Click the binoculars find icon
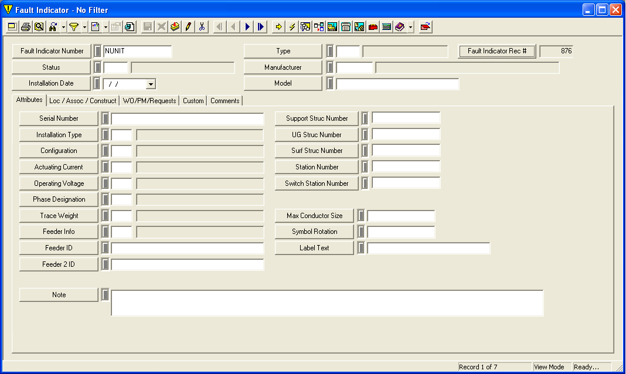This screenshot has width=626, height=374. coord(53,27)
